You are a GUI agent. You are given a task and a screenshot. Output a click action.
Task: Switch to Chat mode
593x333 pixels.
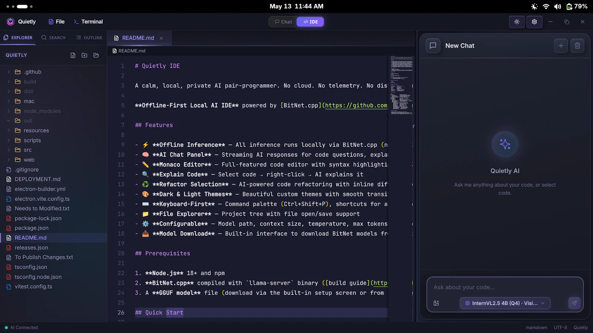[284, 22]
